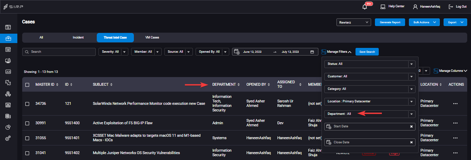The width and height of the screenshot is (471, 160).
Task: Open the Help Center
Action: click(392, 7)
